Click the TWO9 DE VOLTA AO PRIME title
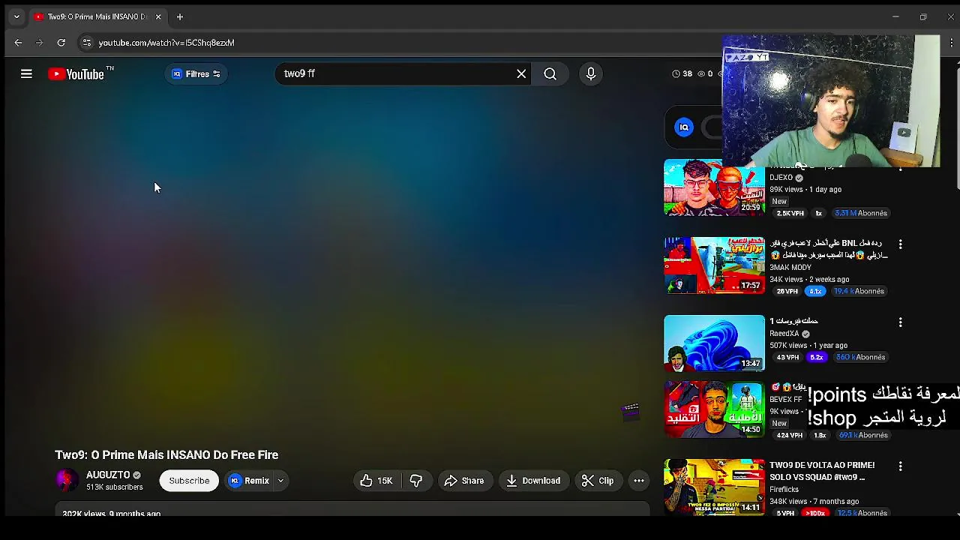This screenshot has height=540, width=960. (822, 471)
